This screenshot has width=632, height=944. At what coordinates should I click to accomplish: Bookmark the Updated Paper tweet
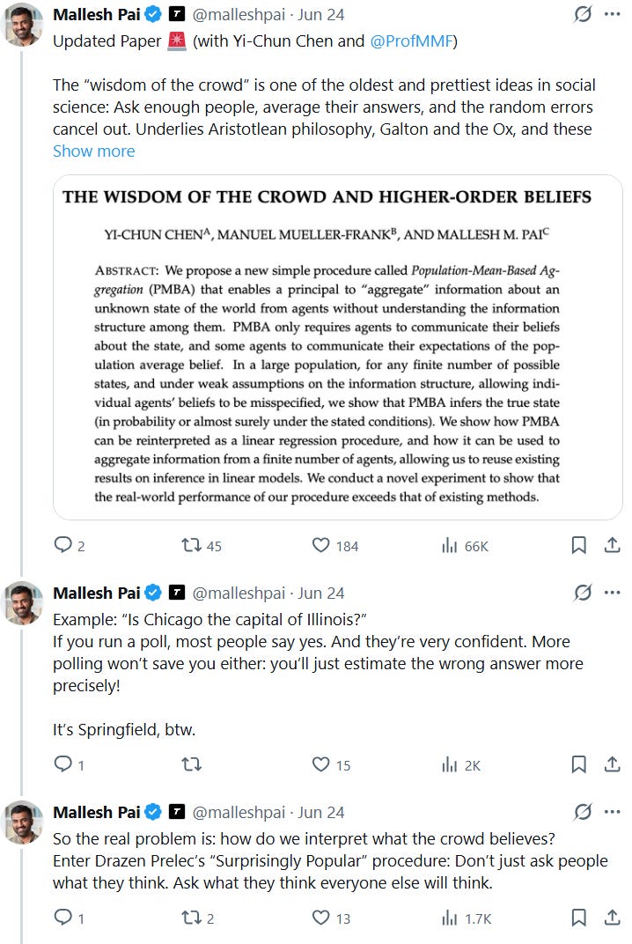point(578,545)
